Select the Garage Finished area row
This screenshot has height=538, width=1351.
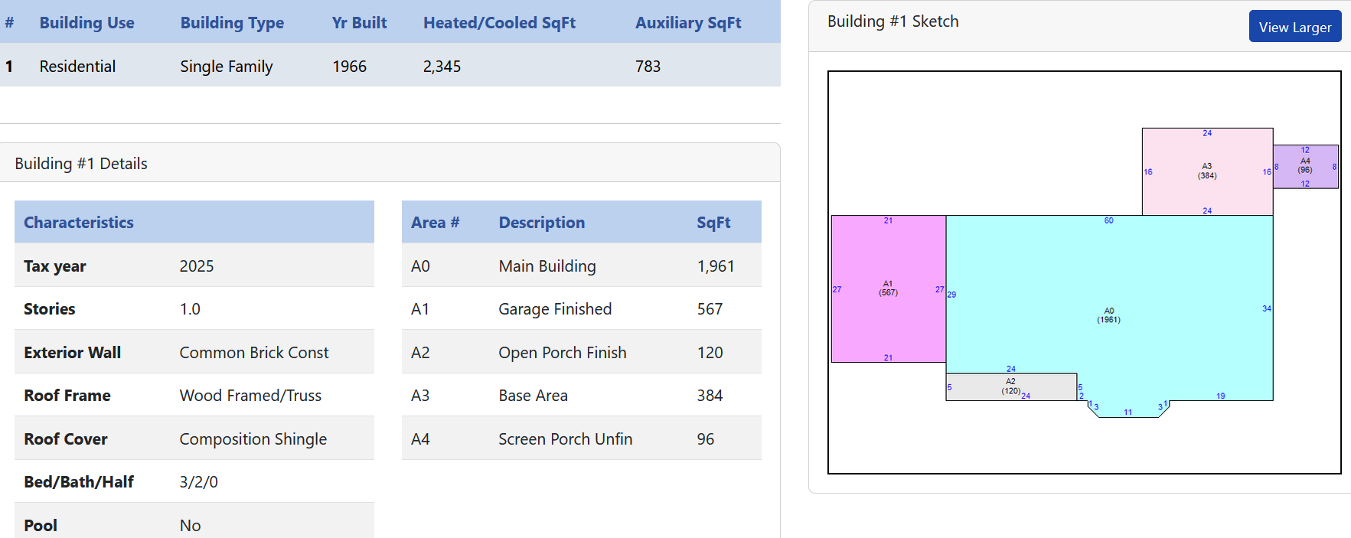[580, 309]
